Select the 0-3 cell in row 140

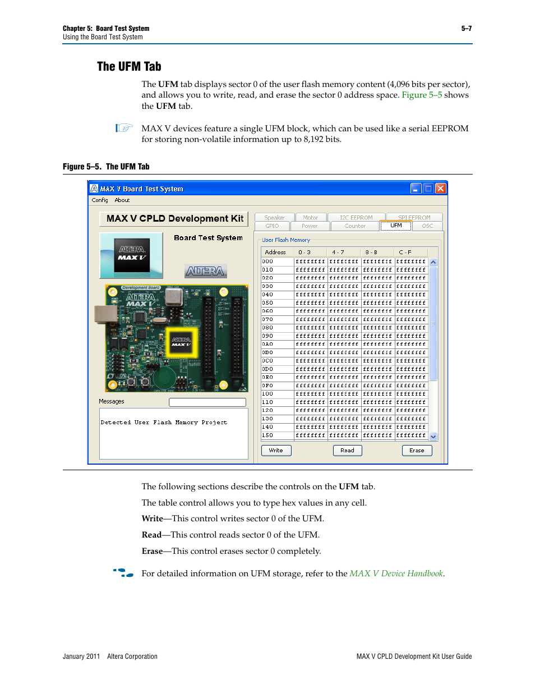(311, 427)
